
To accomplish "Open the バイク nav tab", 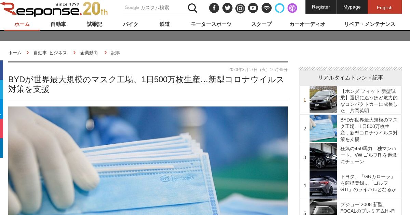I will click(x=131, y=24).
